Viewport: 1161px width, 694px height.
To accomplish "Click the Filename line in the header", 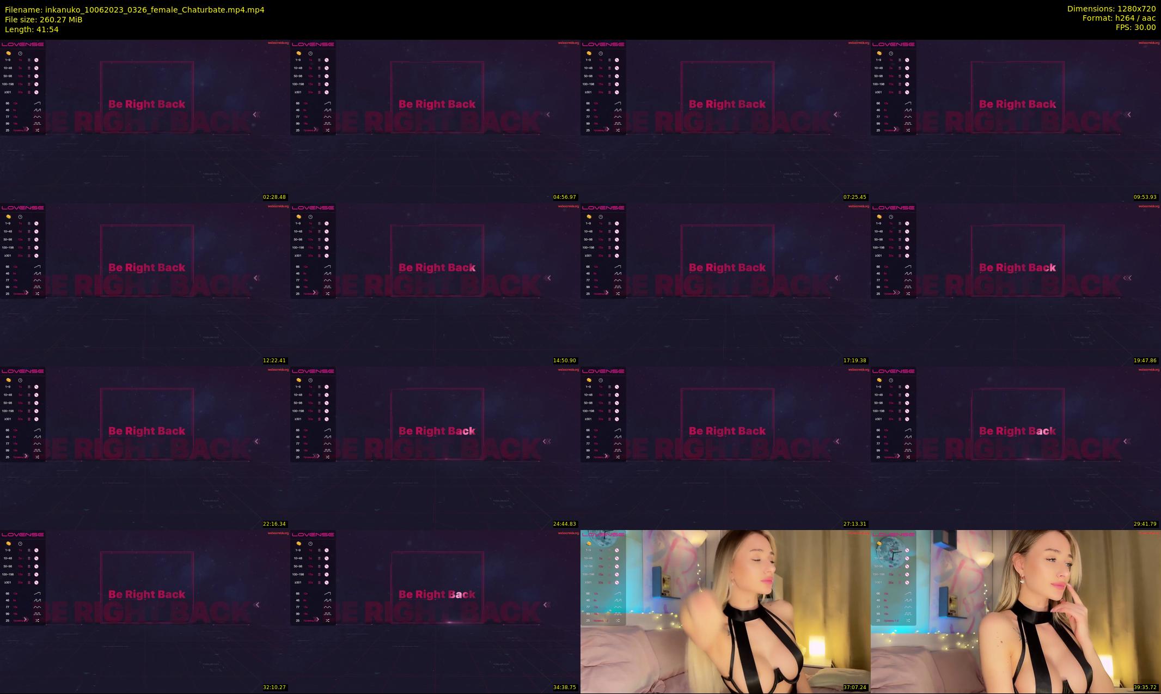I will (135, 10).
